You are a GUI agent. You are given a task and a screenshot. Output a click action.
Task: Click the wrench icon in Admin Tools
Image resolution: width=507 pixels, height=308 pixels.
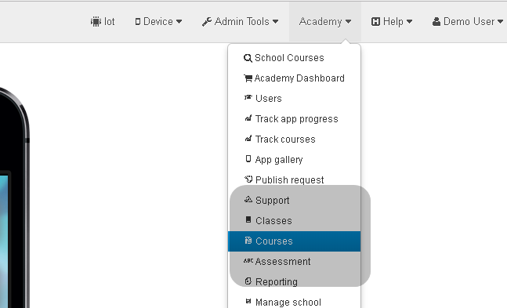coord(207,22)
